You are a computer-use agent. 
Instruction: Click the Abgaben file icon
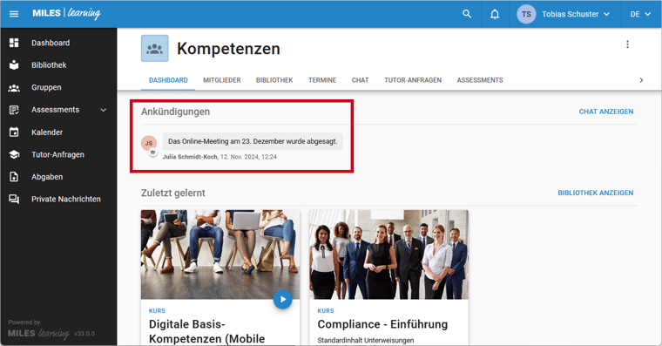14,177
